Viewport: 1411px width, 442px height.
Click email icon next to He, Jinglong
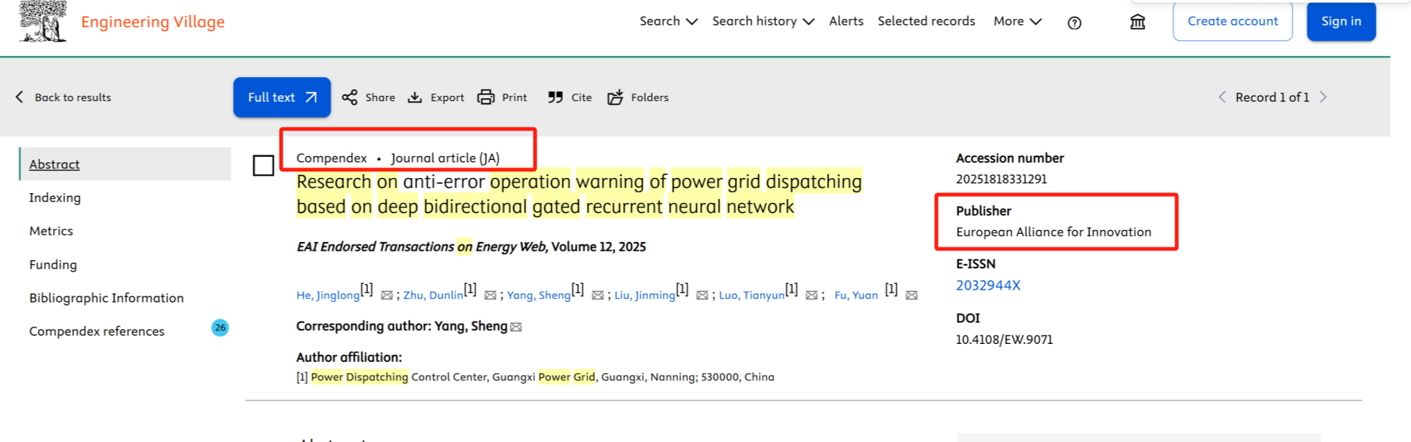(x=387, y=296)
